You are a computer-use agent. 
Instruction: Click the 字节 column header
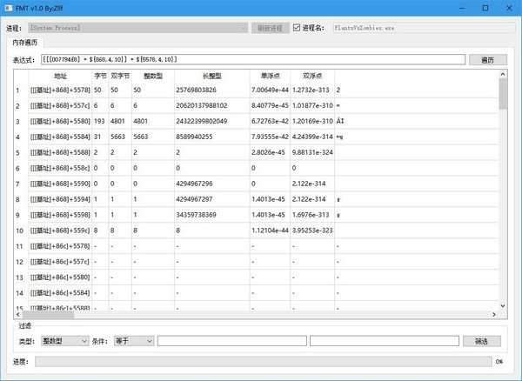(100, 76)
